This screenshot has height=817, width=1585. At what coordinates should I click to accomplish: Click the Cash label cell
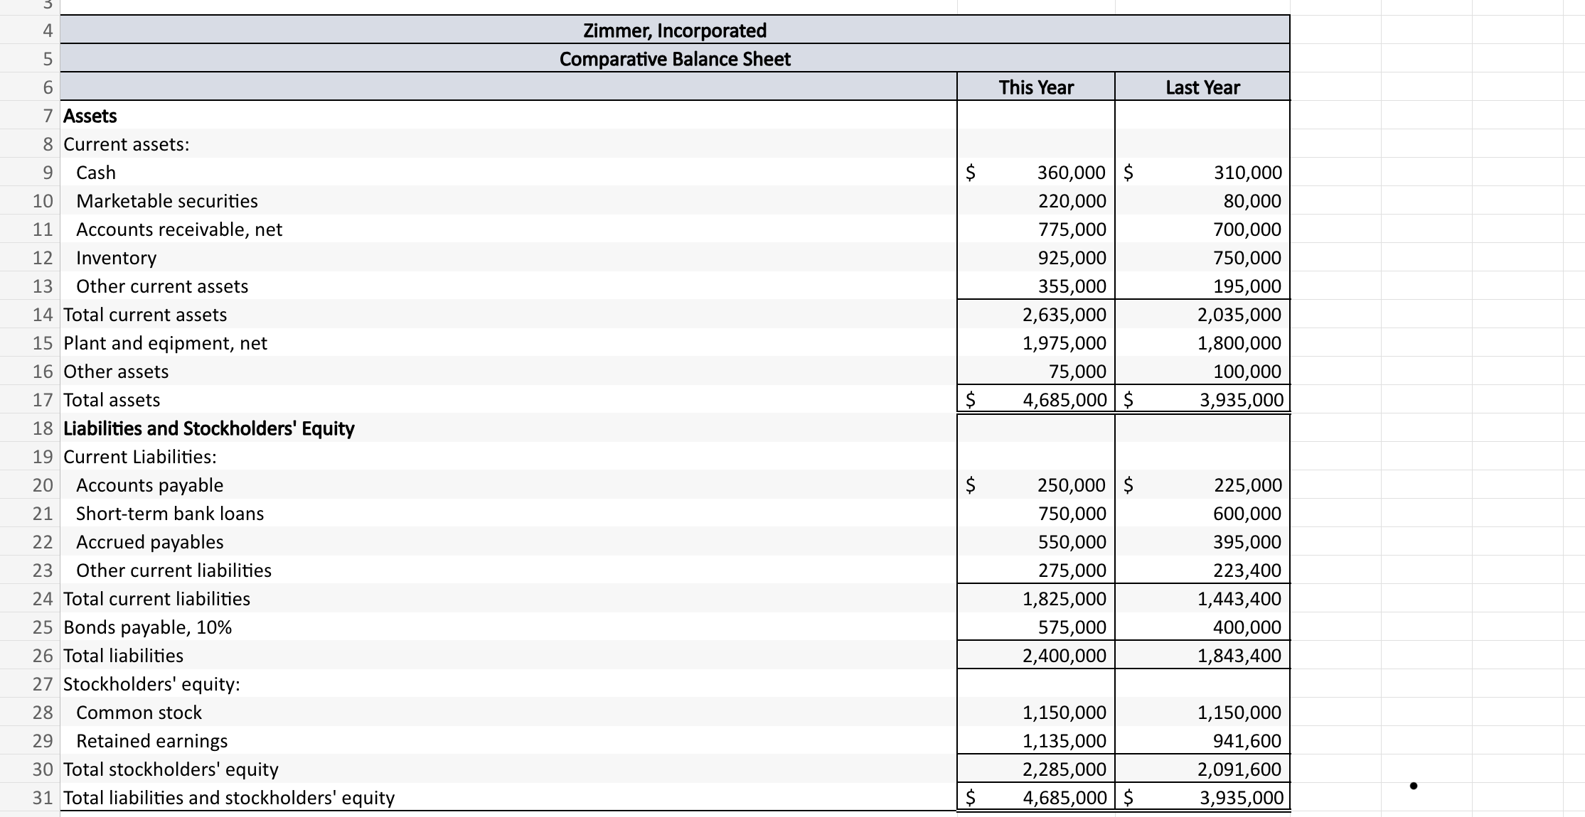pos(96,173)
